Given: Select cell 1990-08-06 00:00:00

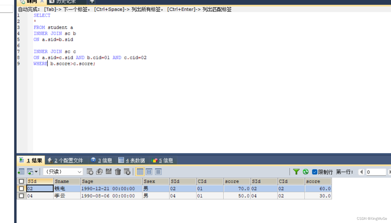Looking at the screenshot, I should click(111, 196).
